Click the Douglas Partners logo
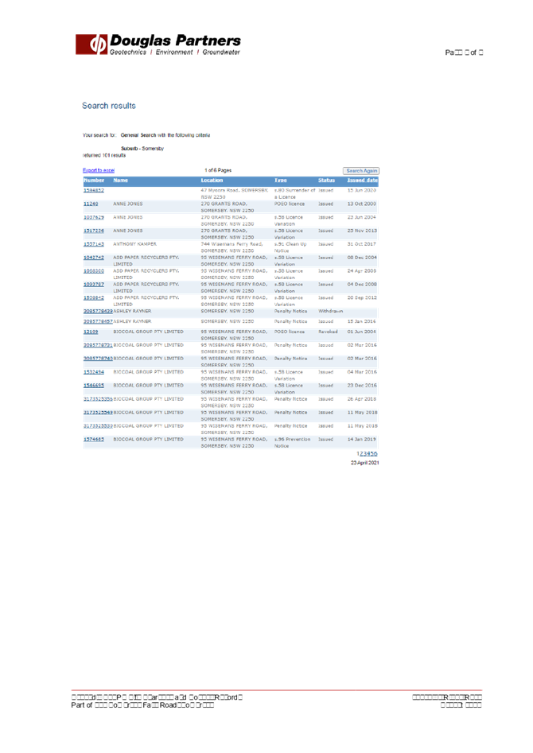The width and height of the screenshot is (533, 753). pos(158,45)
